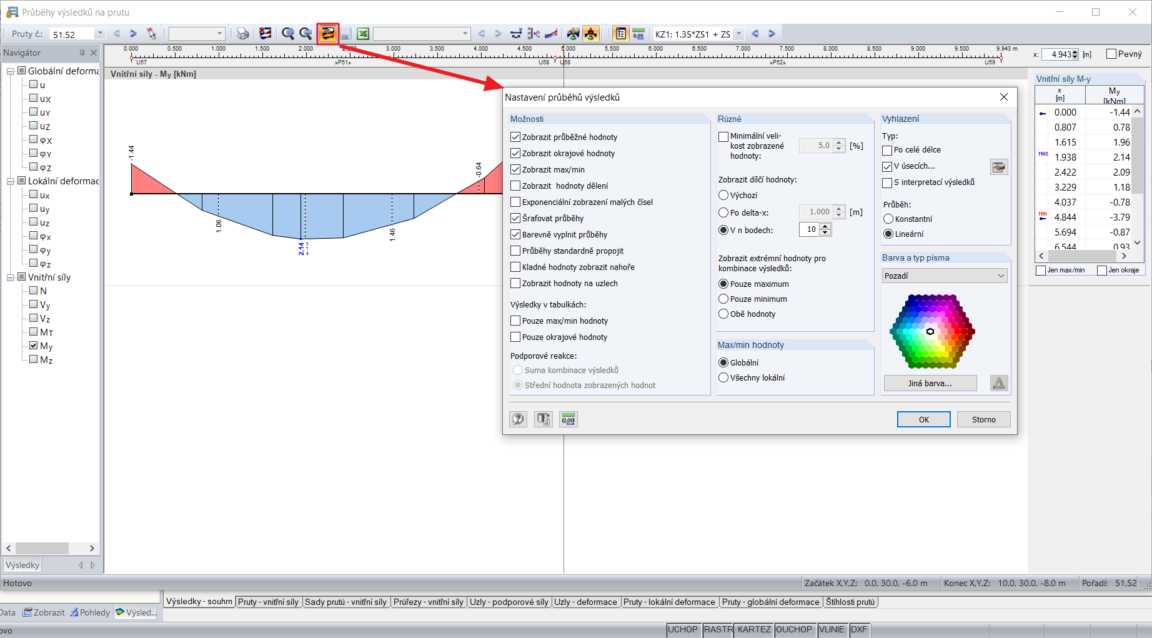This screenshot has height=638, width=1152.
Task: Click the green-roofed icon in the toolbar
Action: pyautogui.click(x=573, y=34)
